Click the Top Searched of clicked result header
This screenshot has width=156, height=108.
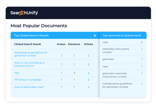[122, 36]
